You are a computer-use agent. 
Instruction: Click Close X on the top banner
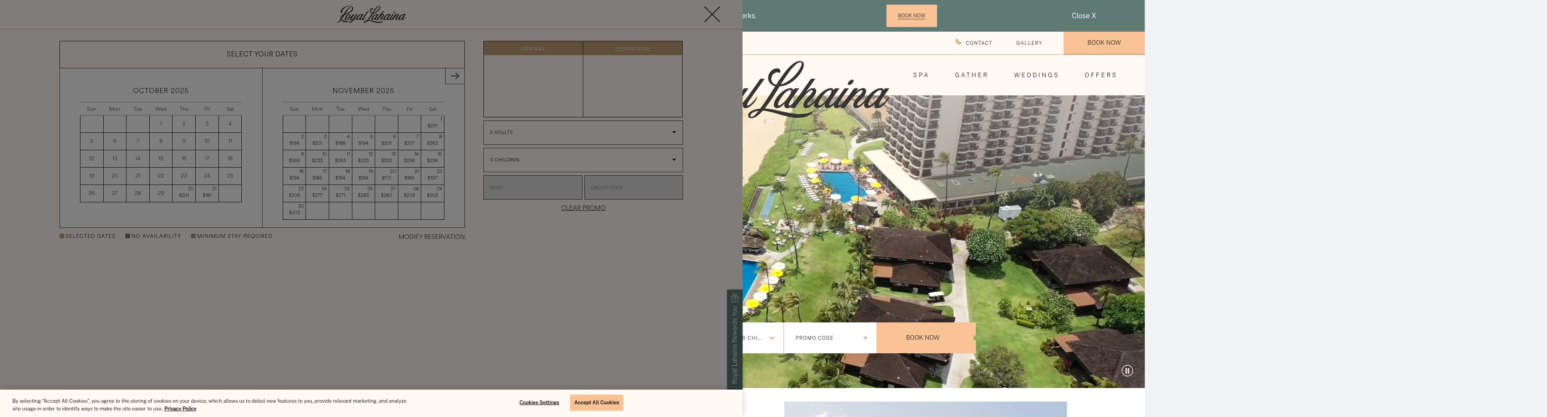pos(1083,15)
